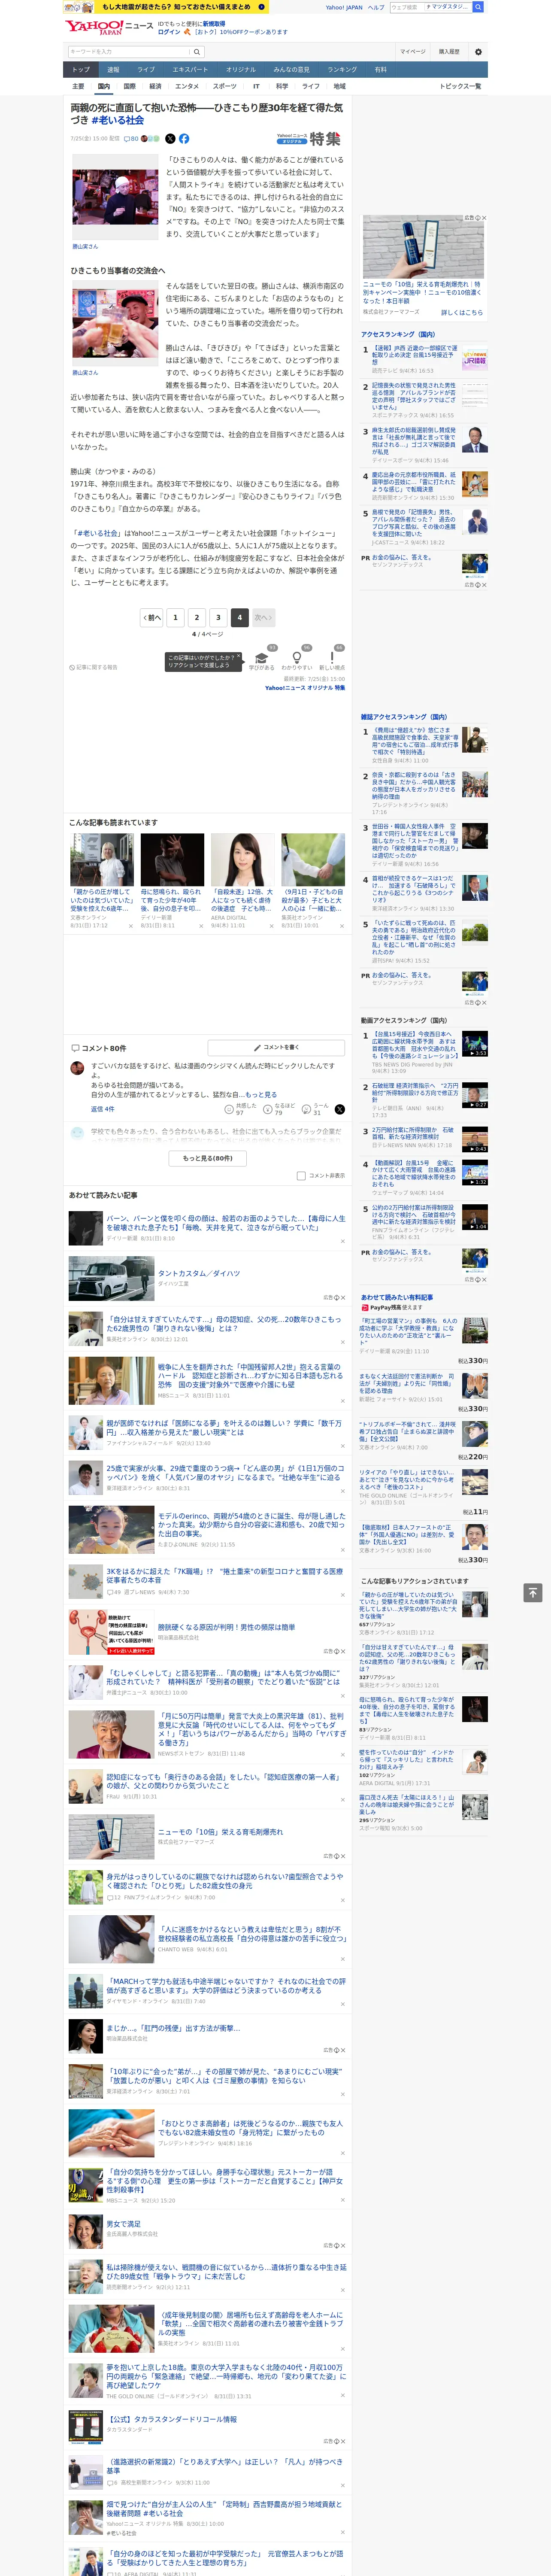Click the Yahoo!ニュース オリジナル 特集 link below the reactions

(x=305, y=688)
